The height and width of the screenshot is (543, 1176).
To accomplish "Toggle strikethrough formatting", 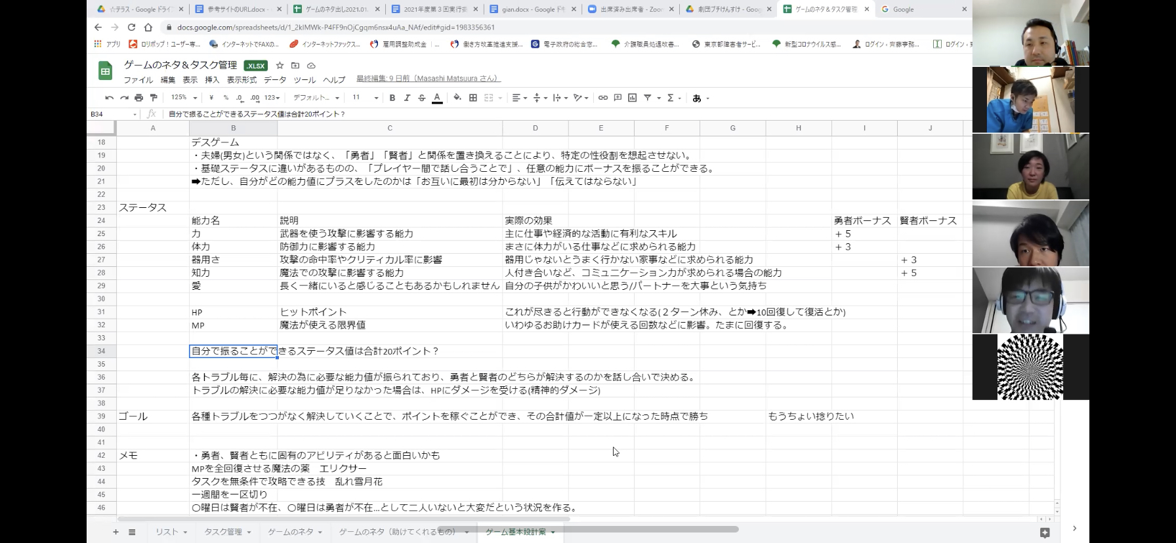I will click(422, 98).
